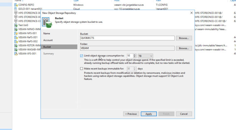Click the VEEAM-NFS-001 repository icon
This screenshot has width=236, height=130.
[16, 33]
